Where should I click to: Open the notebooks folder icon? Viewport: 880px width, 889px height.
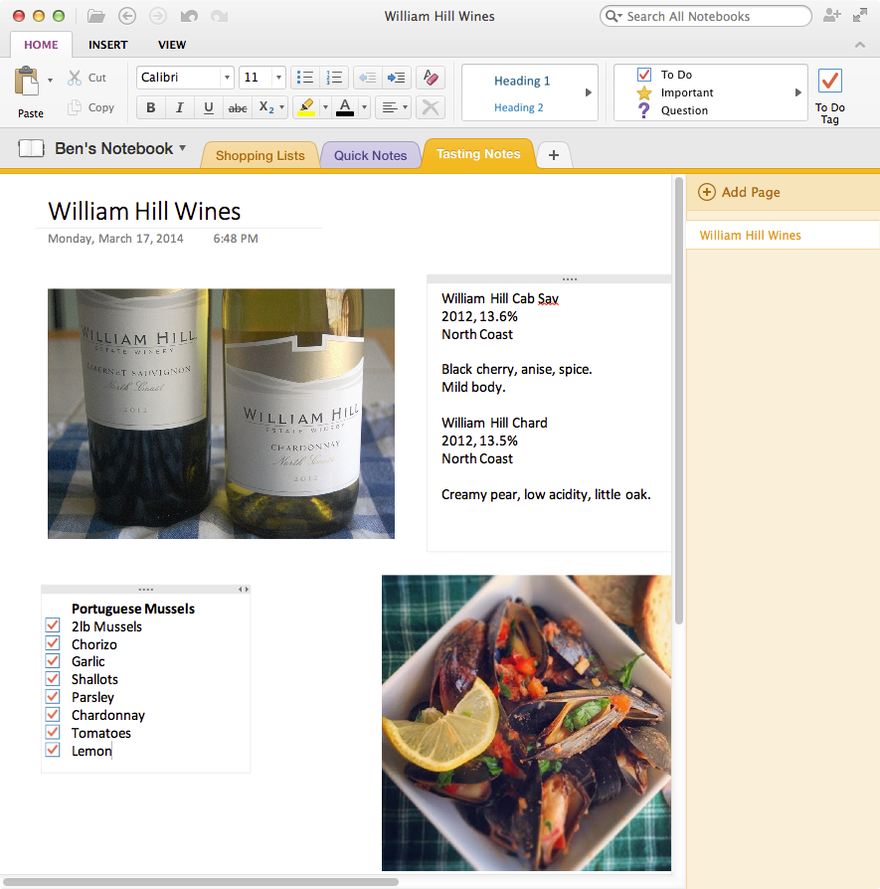click(x=96, y=16)
